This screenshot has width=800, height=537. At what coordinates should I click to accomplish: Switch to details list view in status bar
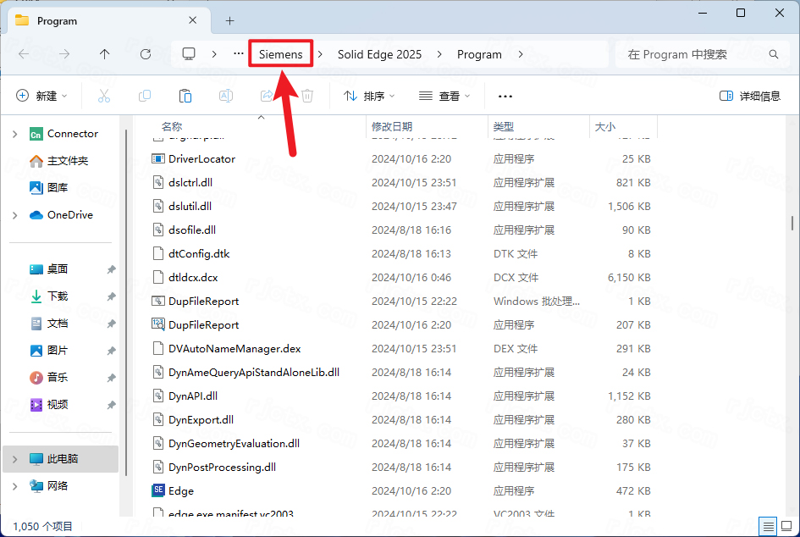766,526
